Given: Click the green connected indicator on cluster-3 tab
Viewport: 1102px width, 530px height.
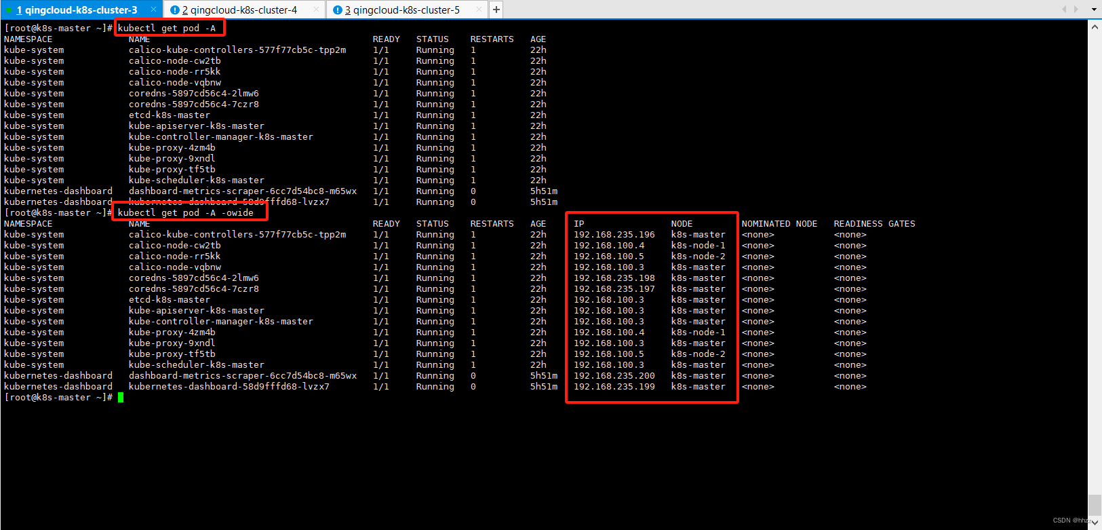Looking at the screenshot, I should (9, 10).
